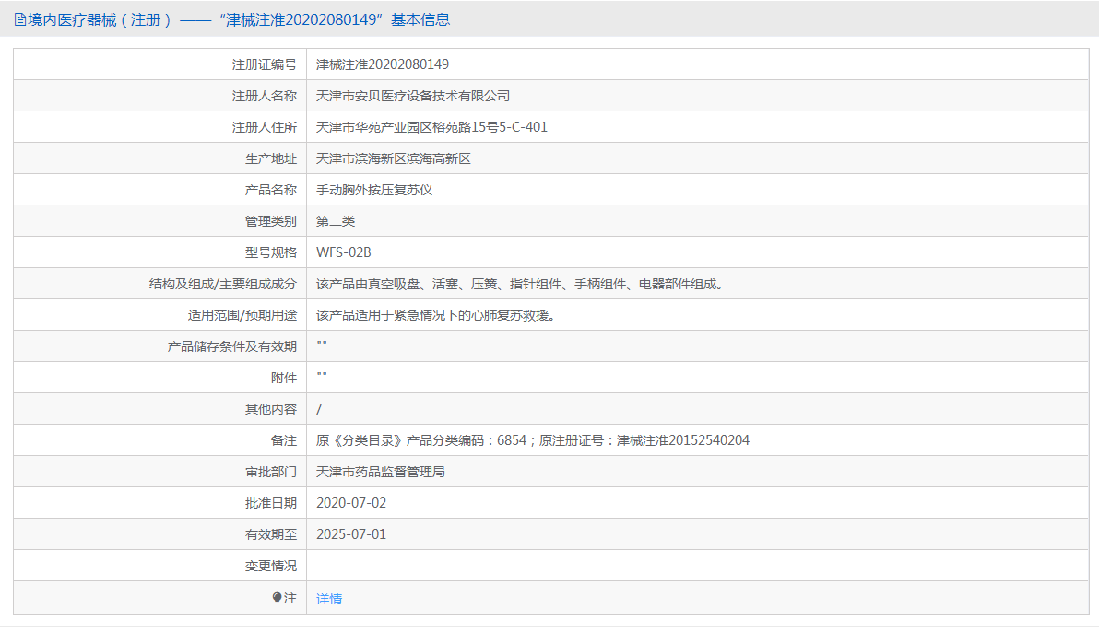1099x632 pixels.
Task: Click the 注册人住所 label
Action: [265, 127]
